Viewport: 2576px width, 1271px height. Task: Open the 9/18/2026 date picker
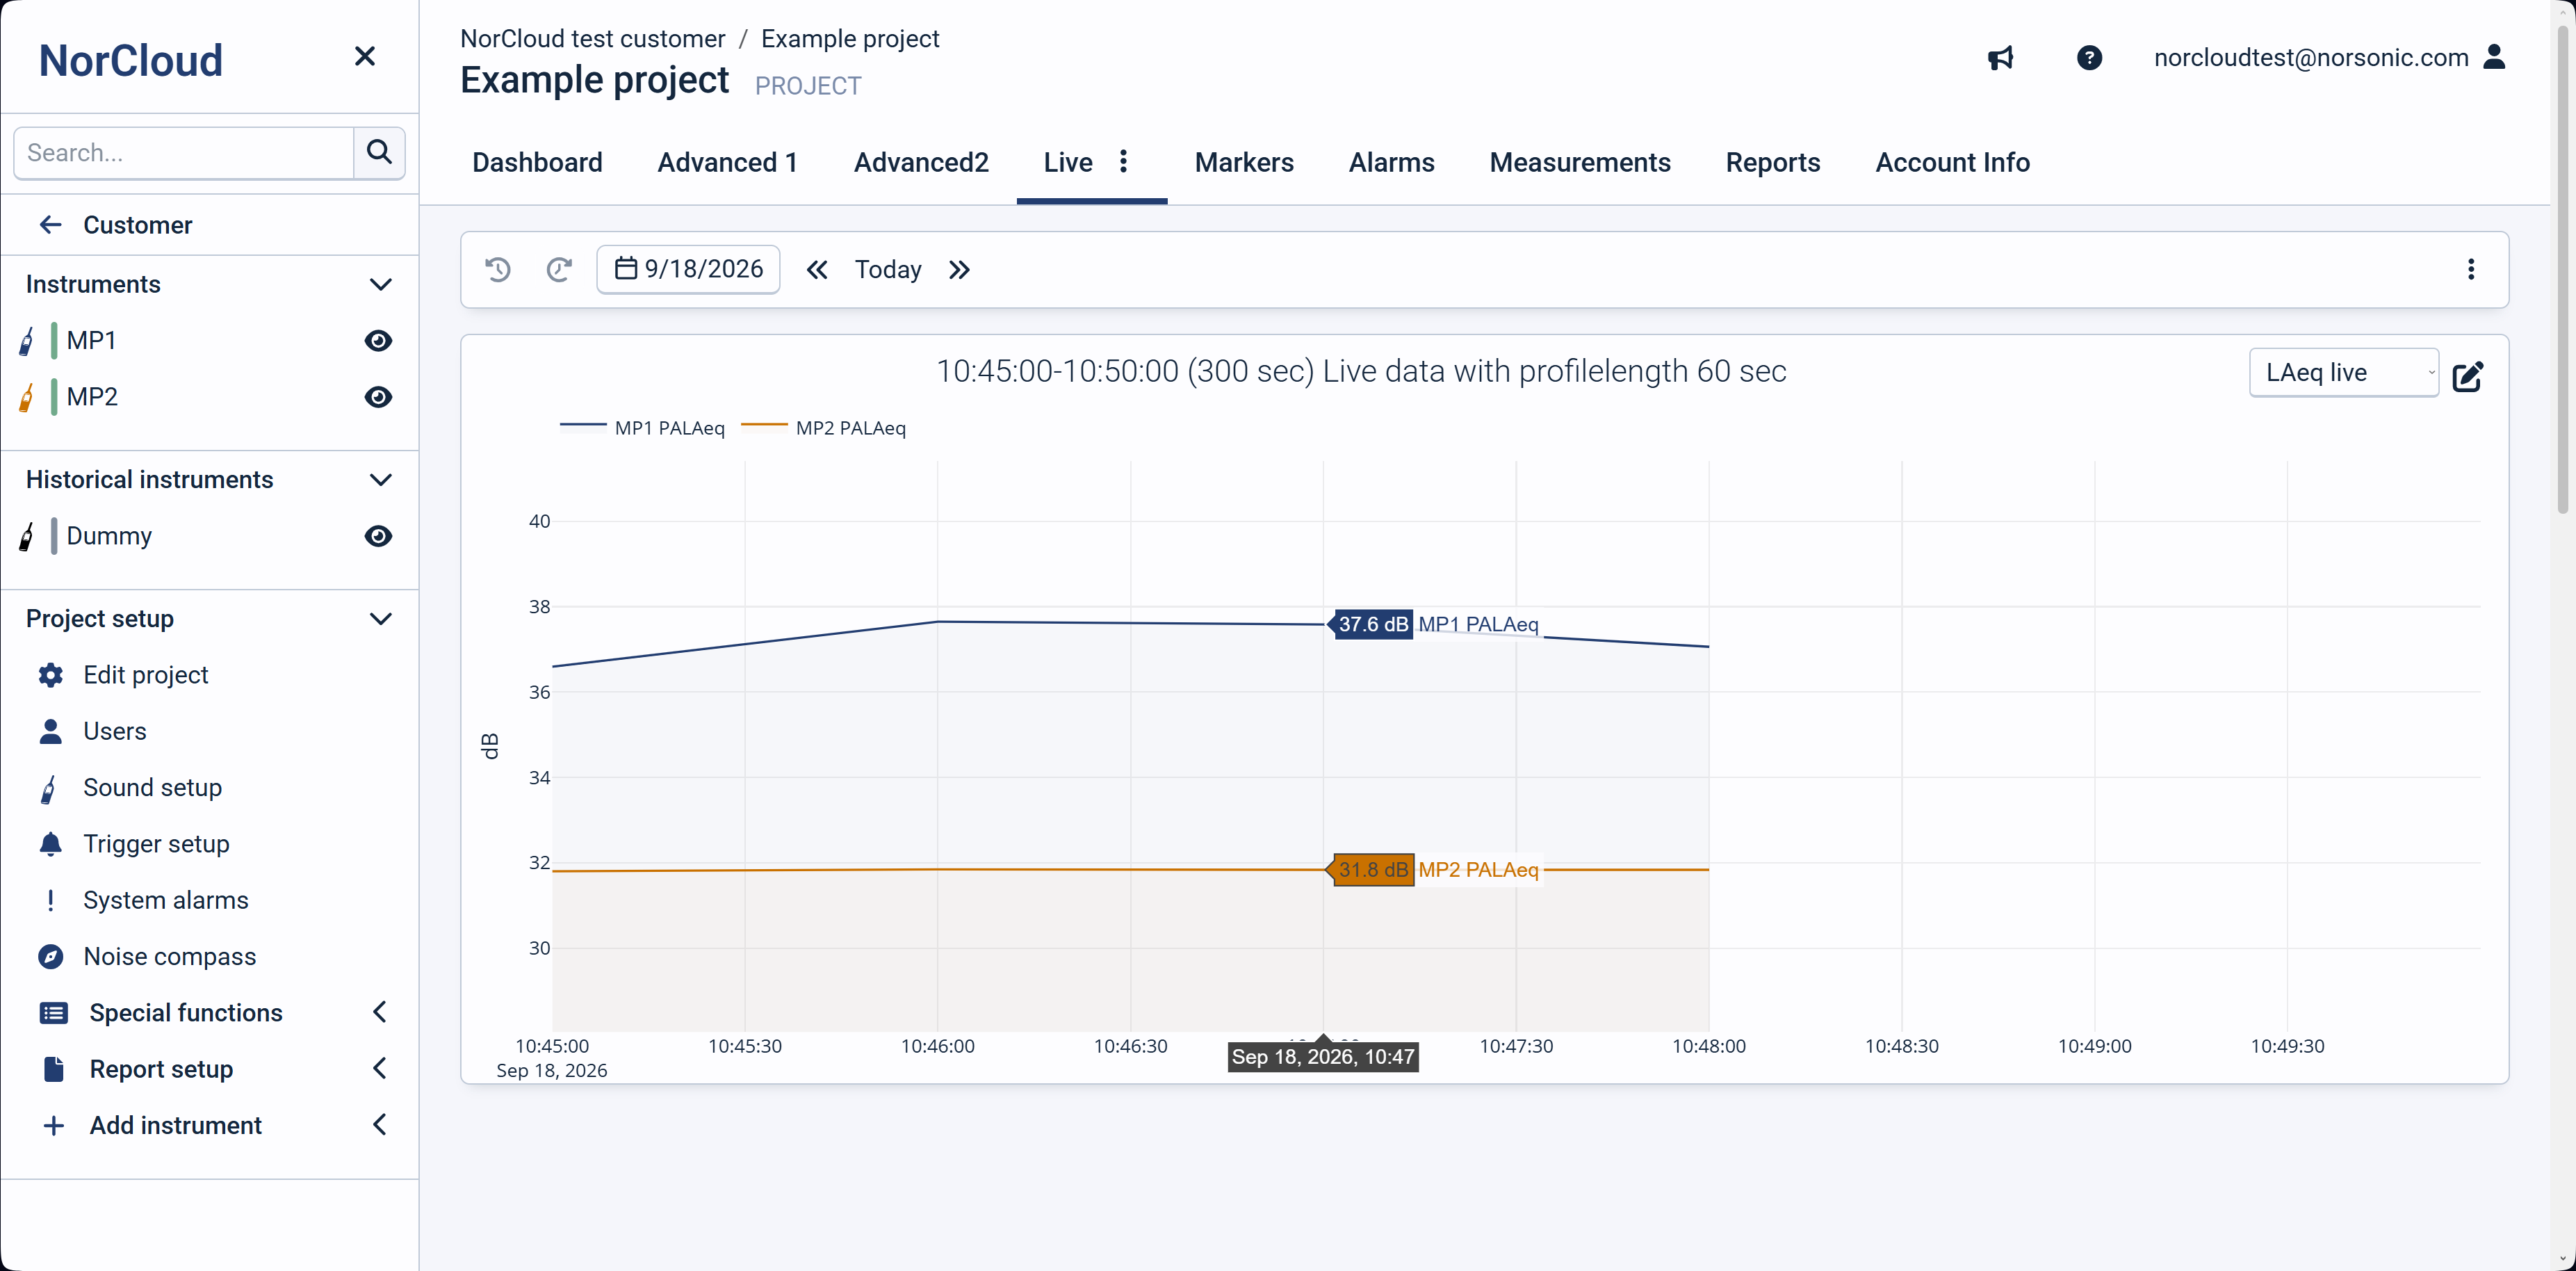pos(688,269)
